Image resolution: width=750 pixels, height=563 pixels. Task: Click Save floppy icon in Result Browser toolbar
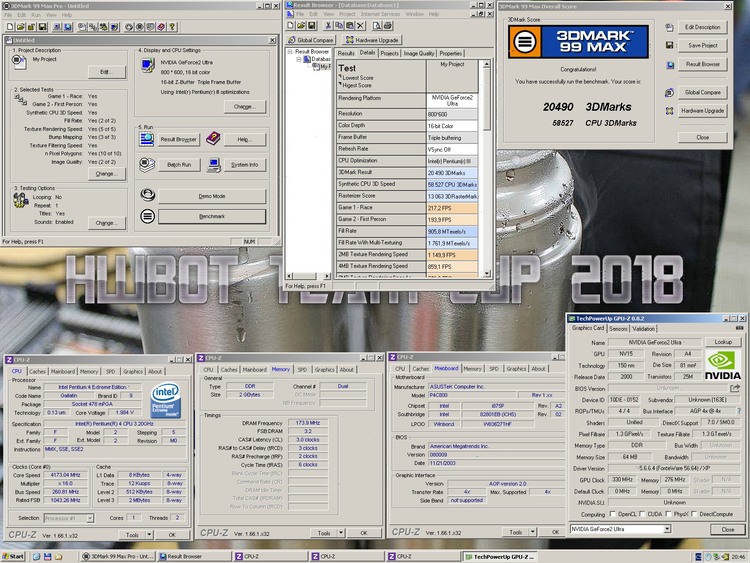(312, 25)
